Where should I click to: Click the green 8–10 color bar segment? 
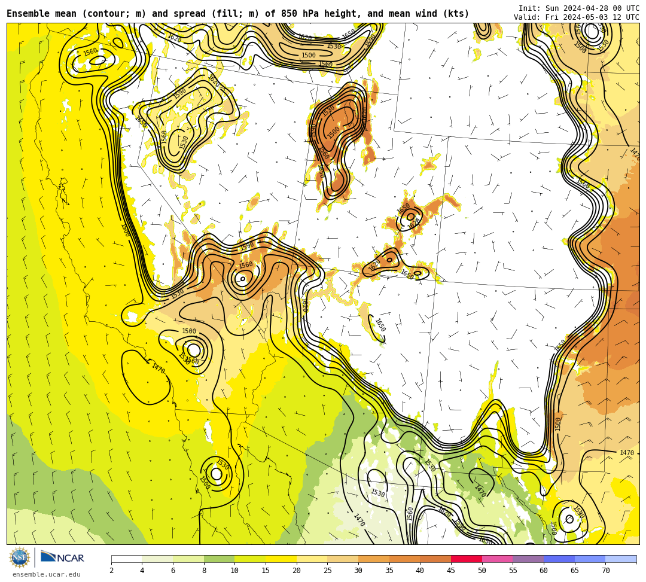click(x=219, y=559)
